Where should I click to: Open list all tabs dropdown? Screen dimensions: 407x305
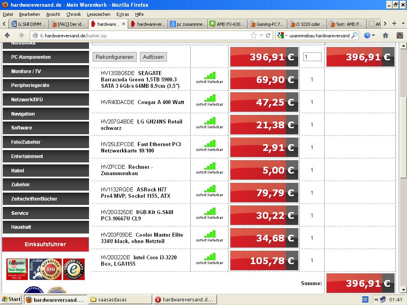[403, 23]
